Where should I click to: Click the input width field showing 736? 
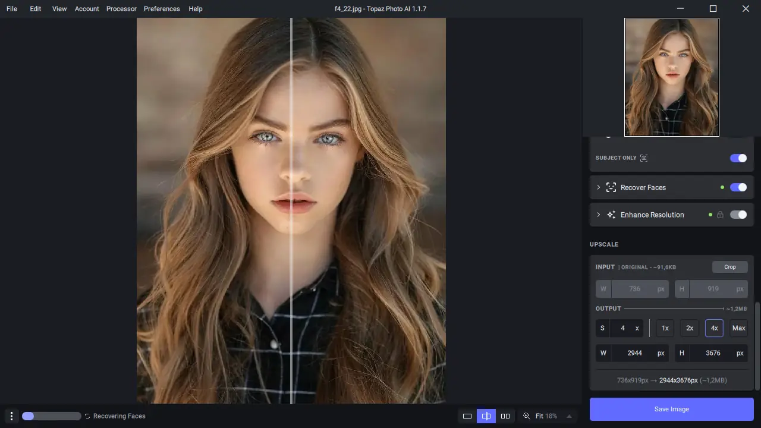[x=633, y=289]
